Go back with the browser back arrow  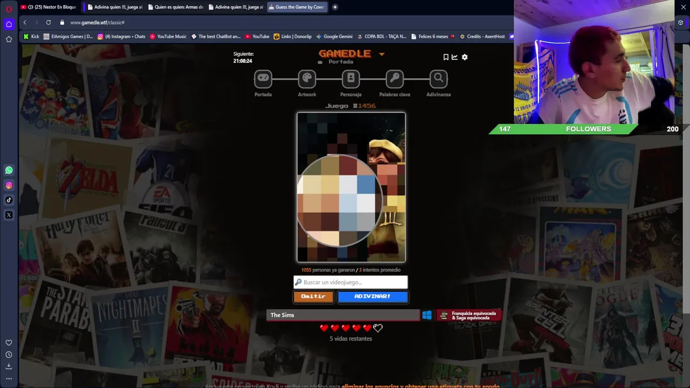click(25, 22)
